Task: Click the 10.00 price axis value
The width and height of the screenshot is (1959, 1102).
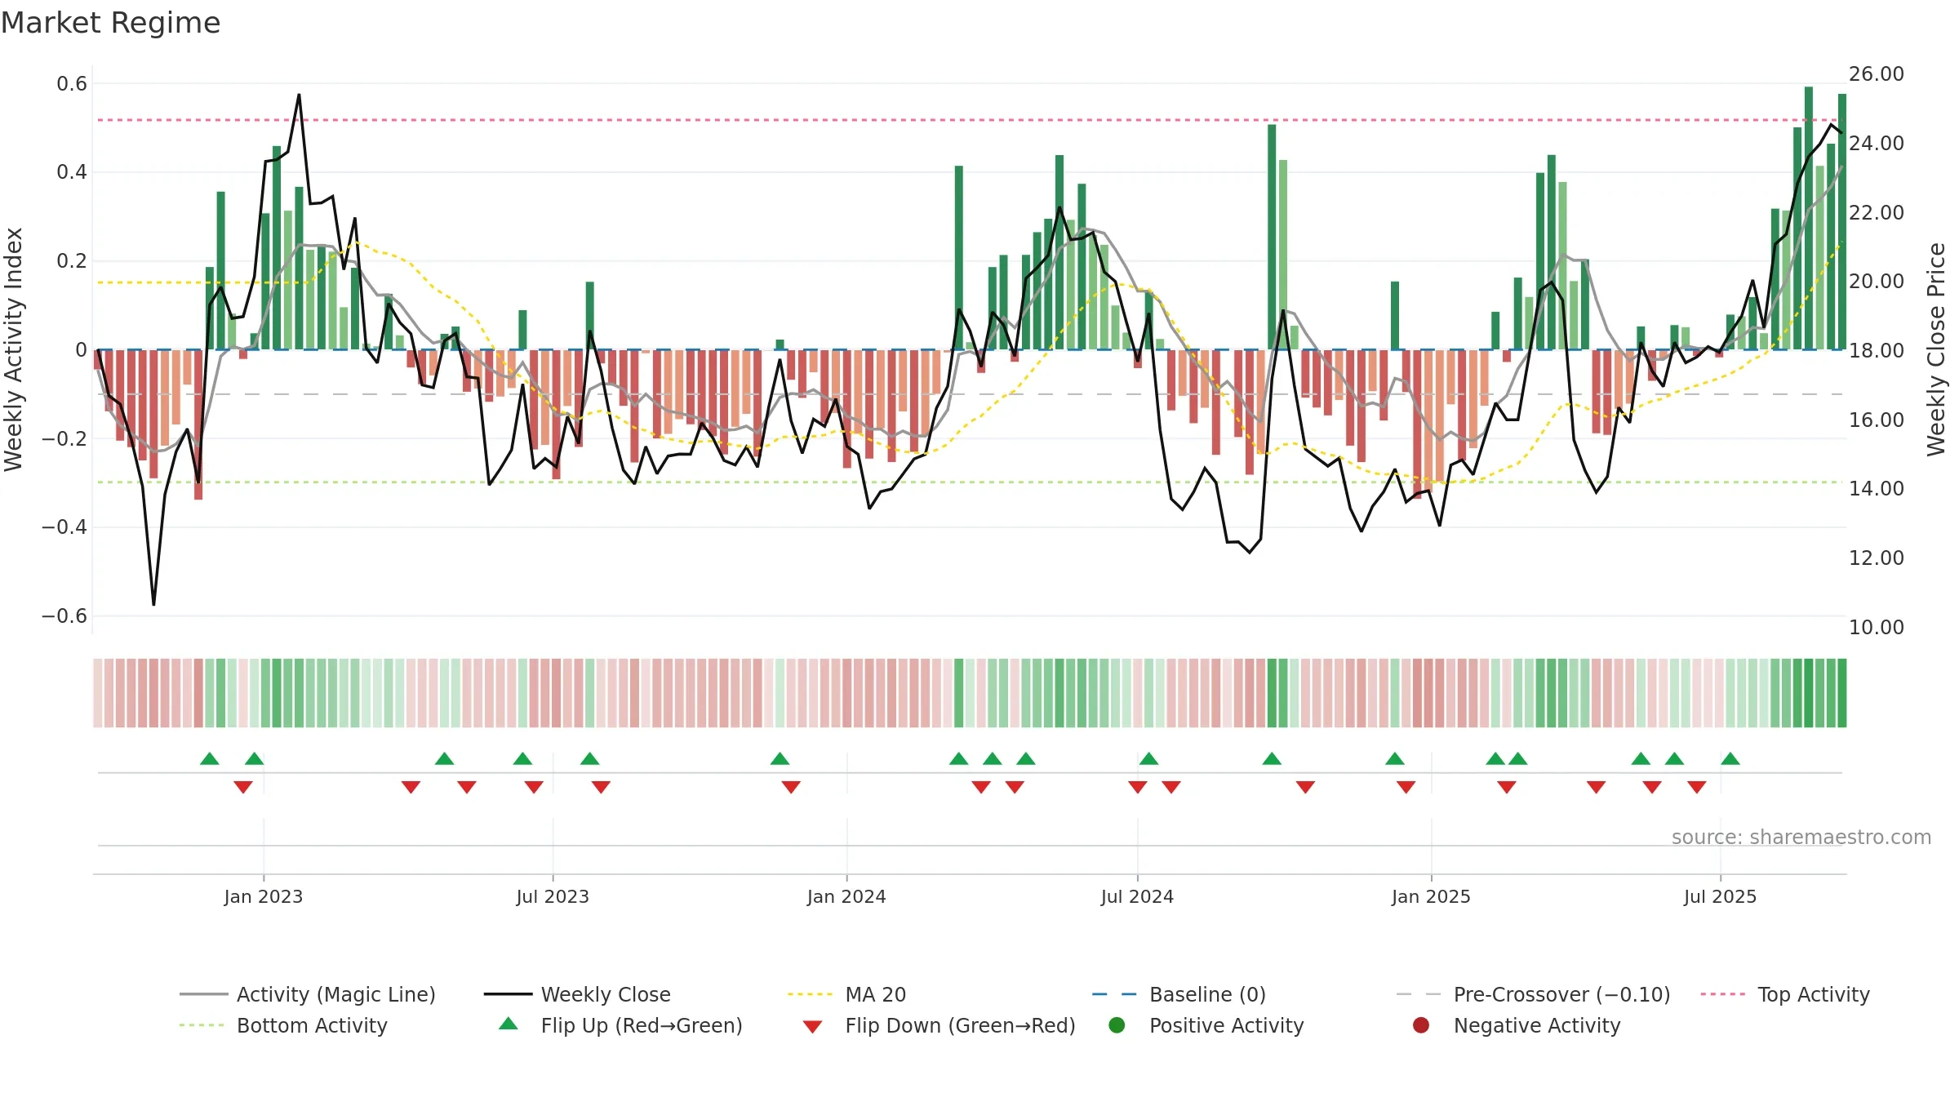Action: [1876, 628]
